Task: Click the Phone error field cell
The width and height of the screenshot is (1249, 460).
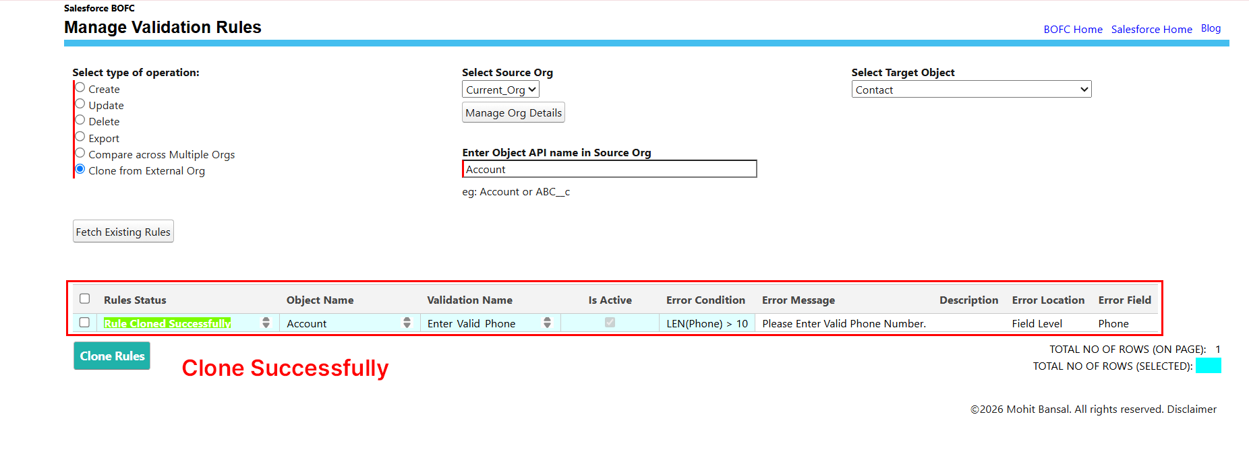Action: pos(1113,324)
